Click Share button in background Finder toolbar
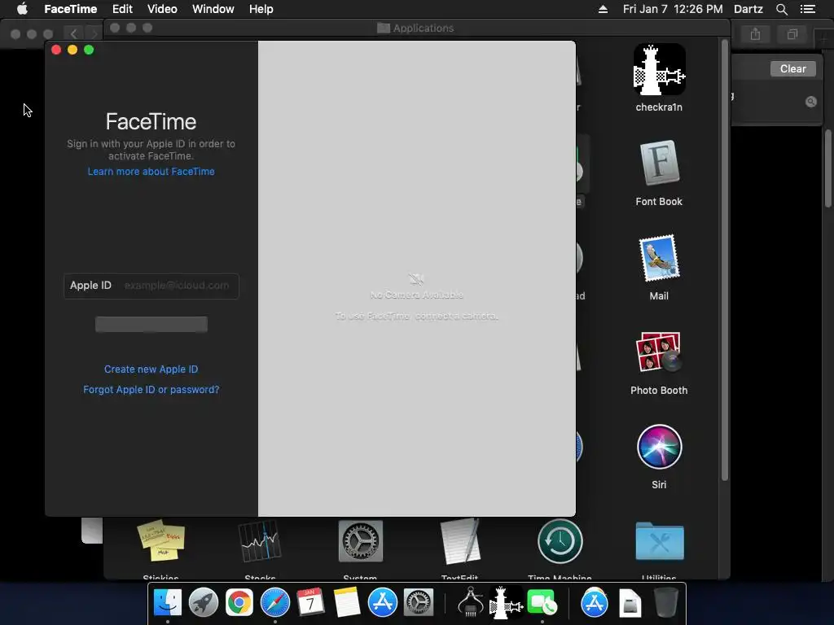This screenshot has height=625, width=834. pyautogui.click(x=755, y=34)
